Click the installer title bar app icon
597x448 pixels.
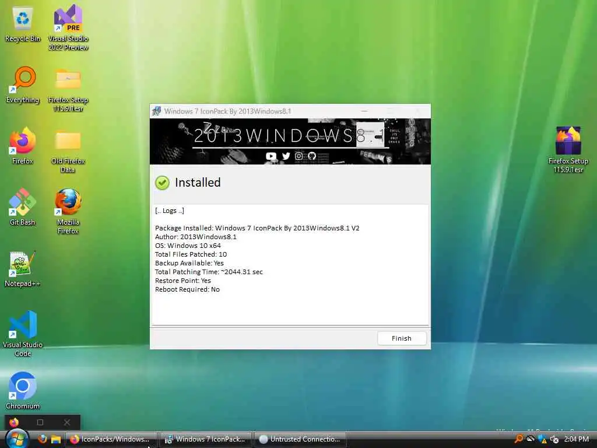tap(156, 111)
